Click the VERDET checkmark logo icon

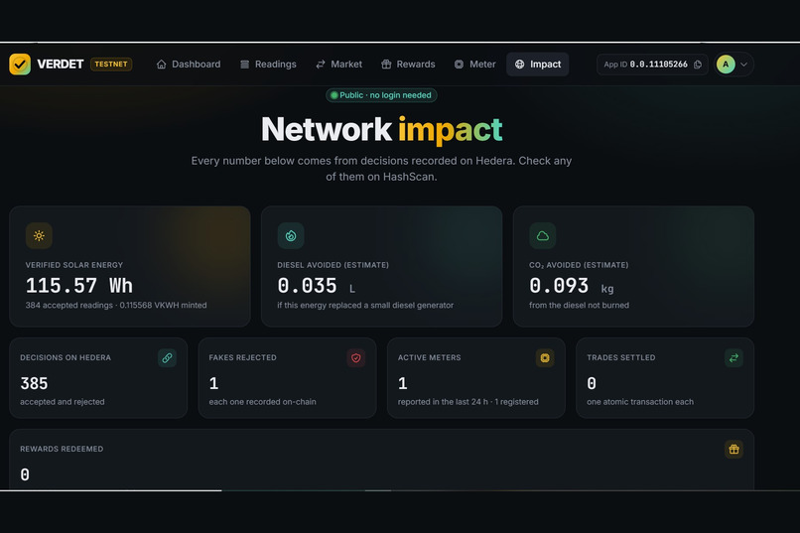(x=20, y=65)
